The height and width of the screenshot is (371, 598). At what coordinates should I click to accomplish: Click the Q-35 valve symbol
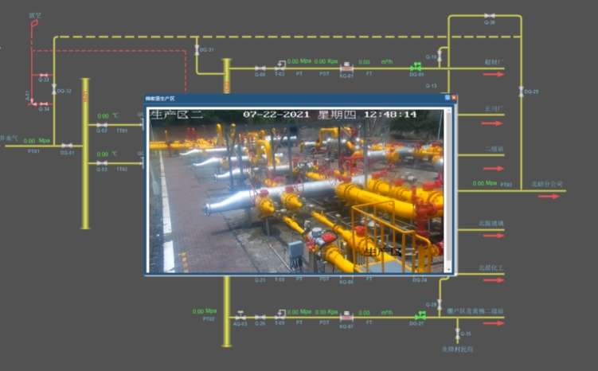coord(457,334)
